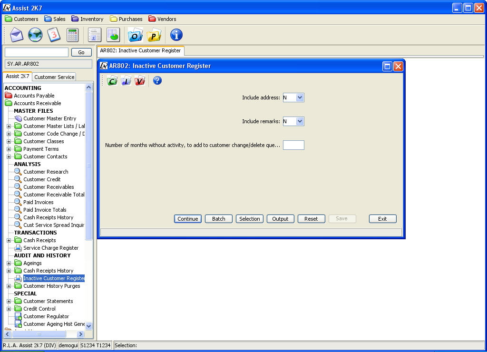The image size is (487, 352).
Task: Open the blue info icon
Action: (176, 35)
